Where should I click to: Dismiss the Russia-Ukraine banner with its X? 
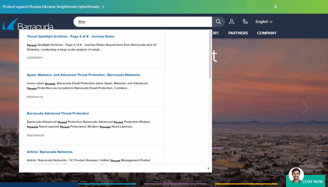tap(275, 6)
